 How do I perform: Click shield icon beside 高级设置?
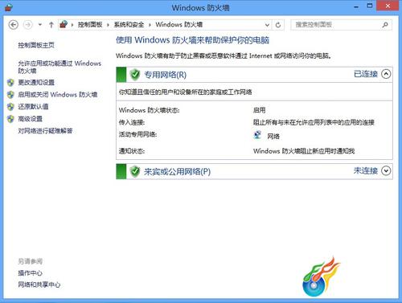[x=10, y=119]
